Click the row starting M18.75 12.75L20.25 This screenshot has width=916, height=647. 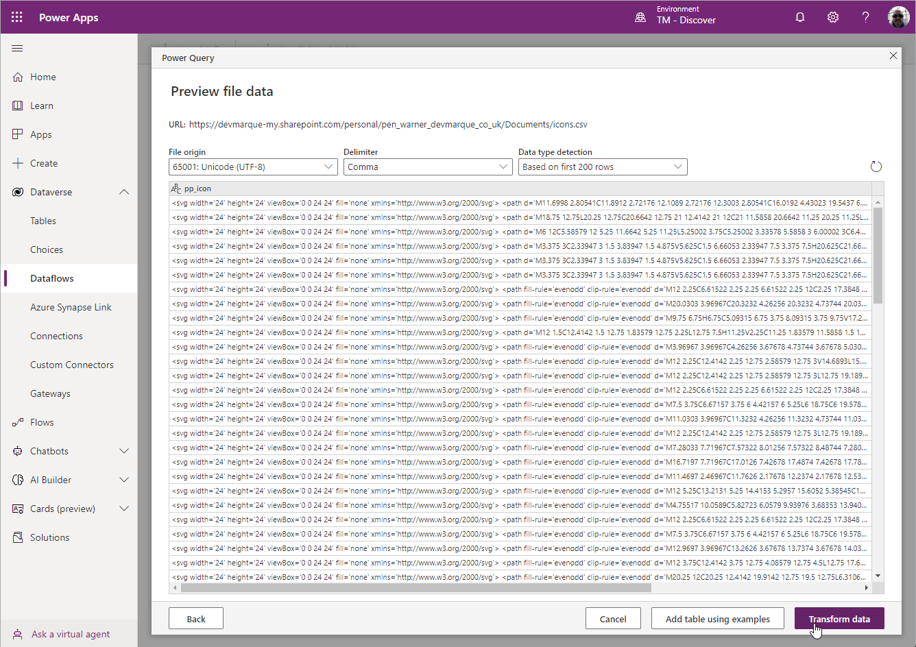coord(520,217)
